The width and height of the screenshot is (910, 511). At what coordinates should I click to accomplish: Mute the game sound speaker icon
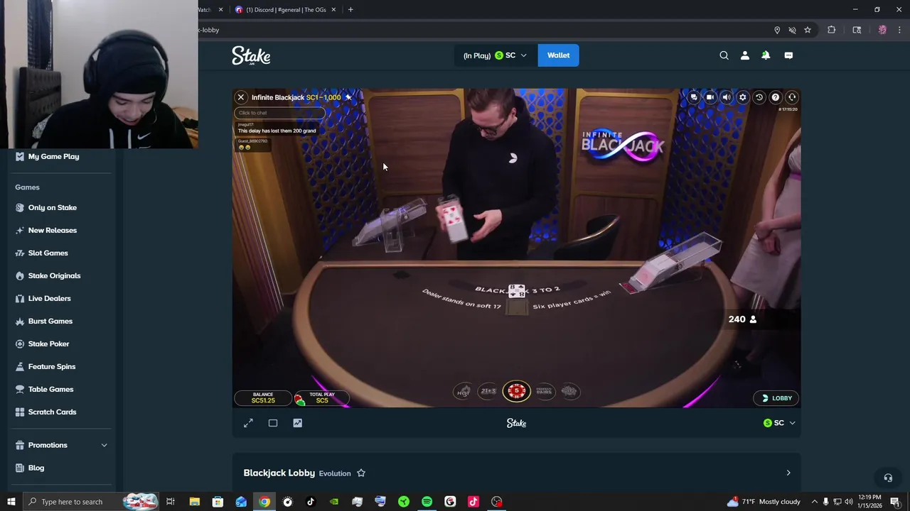(726, 97)
